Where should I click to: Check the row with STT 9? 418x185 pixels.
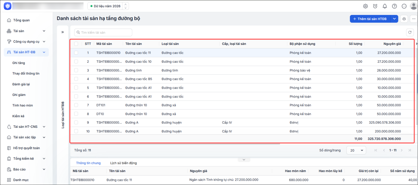76,123
